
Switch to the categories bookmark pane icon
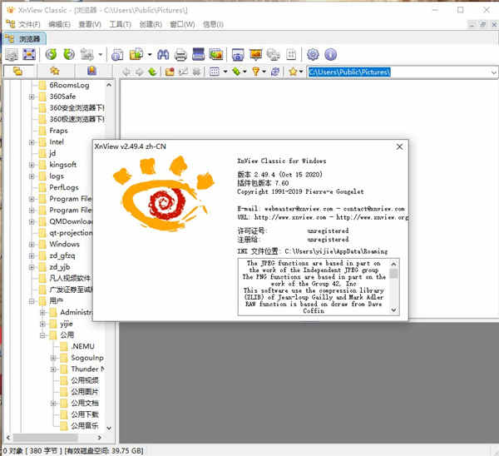tap(91, 71)
